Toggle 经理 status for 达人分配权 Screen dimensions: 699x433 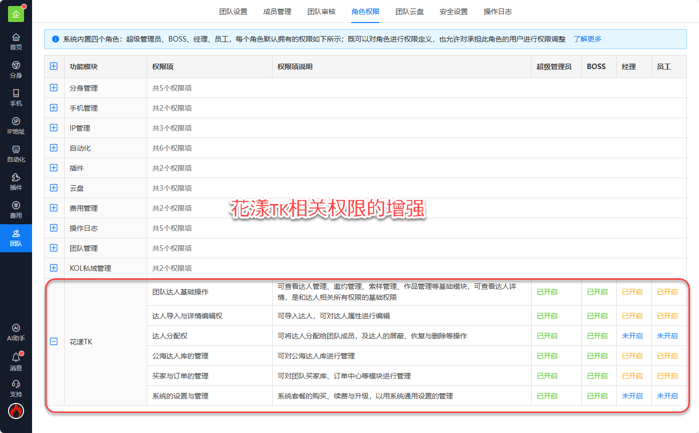pyautogui.click(x=632, y=336)
